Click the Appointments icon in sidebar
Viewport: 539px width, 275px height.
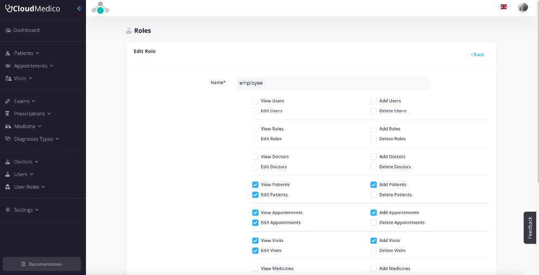coord(8,66)
